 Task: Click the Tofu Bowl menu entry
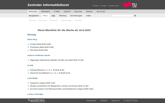39,50
